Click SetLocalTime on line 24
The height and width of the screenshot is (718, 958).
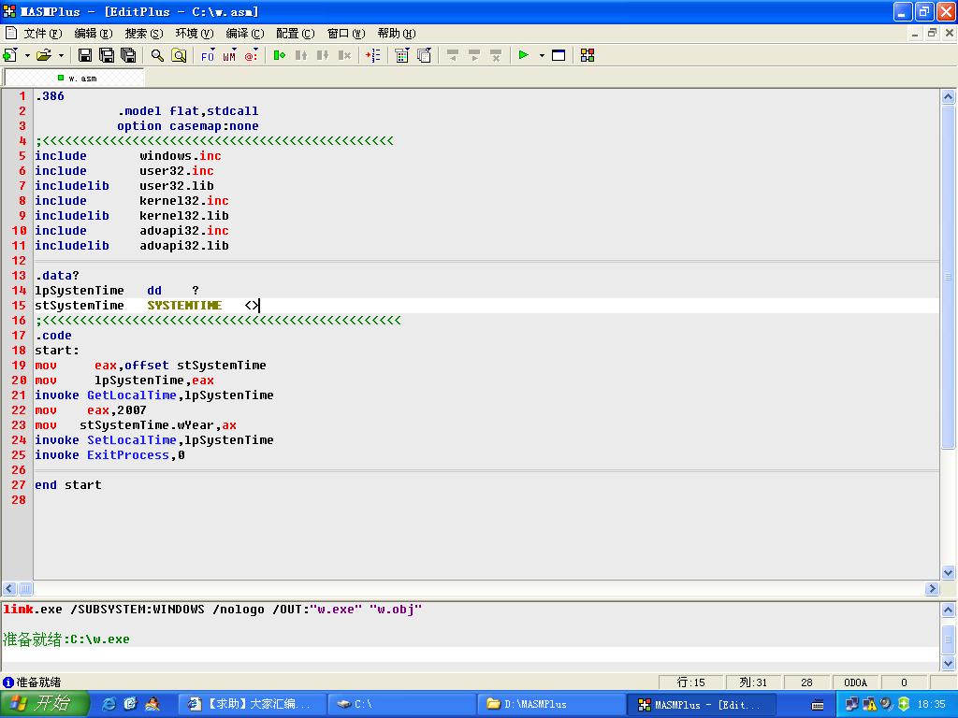pos(131,440)
